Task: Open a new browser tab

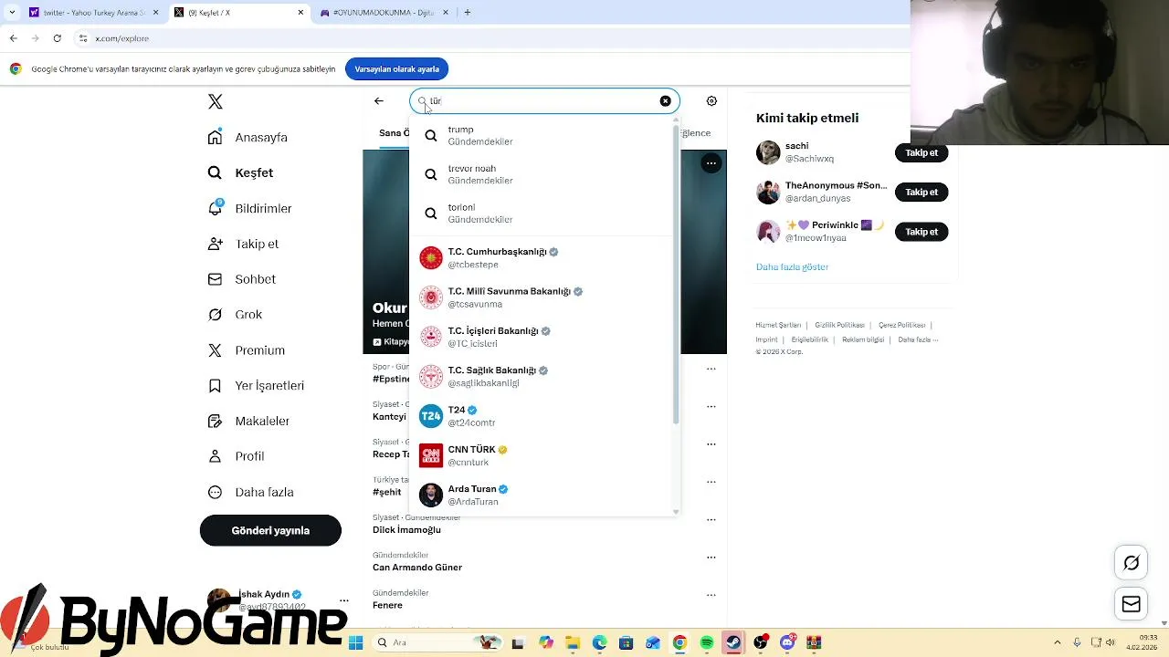Action: click(x=468, y=13)
